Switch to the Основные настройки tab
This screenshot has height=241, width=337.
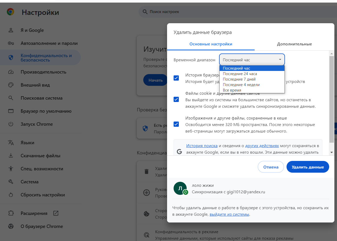pyautogui.click(x=211, y=44)
